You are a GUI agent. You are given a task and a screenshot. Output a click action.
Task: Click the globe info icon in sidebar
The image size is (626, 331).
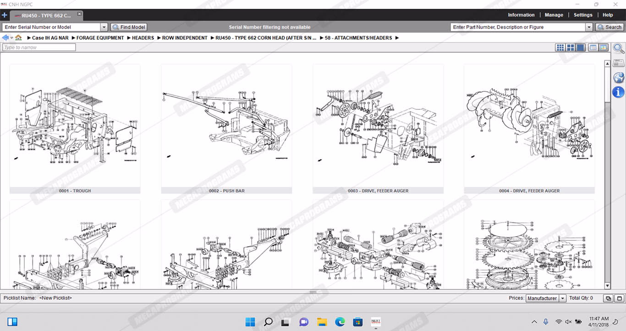pos(618,77)
